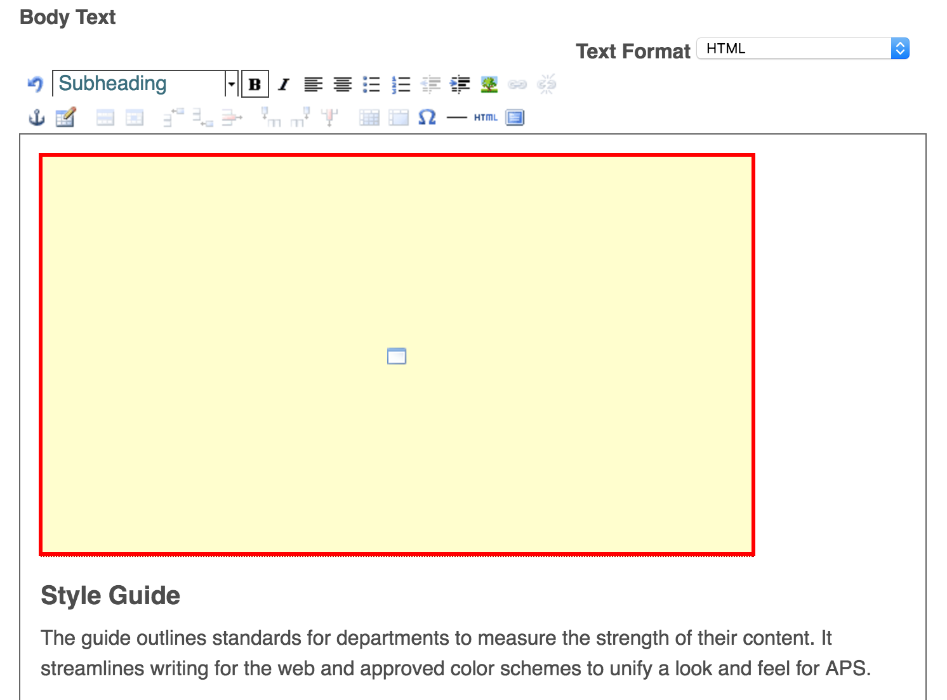Insert an image with tree icon

tap(489, 84)
